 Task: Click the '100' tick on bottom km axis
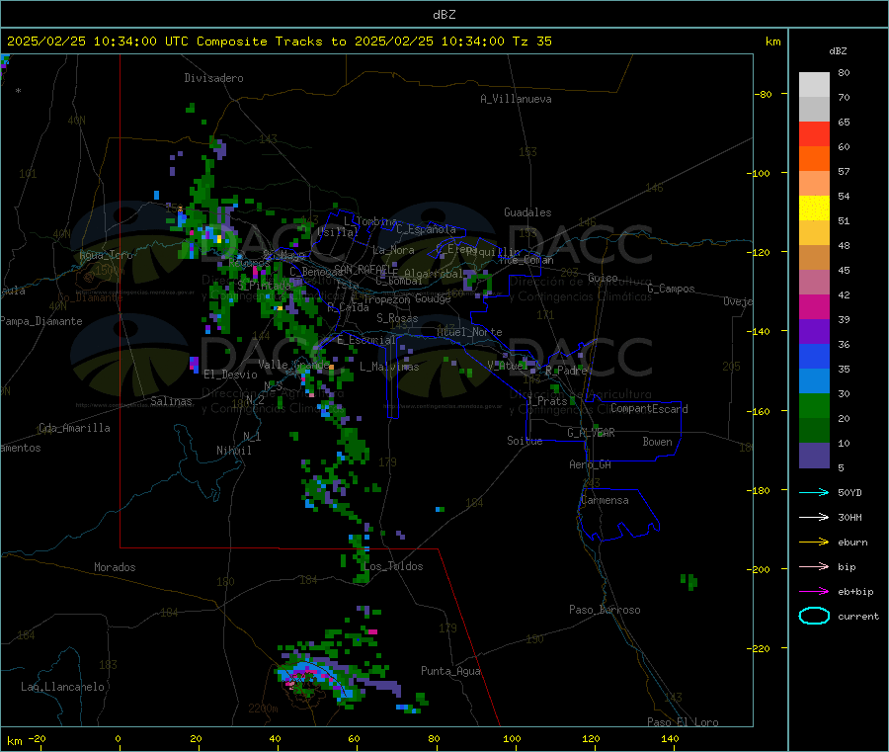[x=512, y=738]
